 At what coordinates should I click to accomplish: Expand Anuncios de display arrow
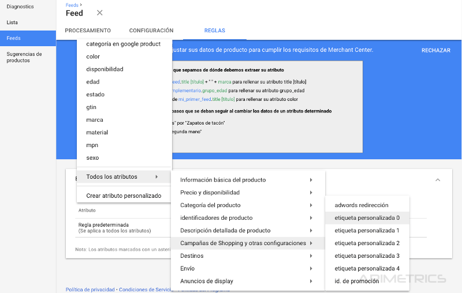pos(311,281)
